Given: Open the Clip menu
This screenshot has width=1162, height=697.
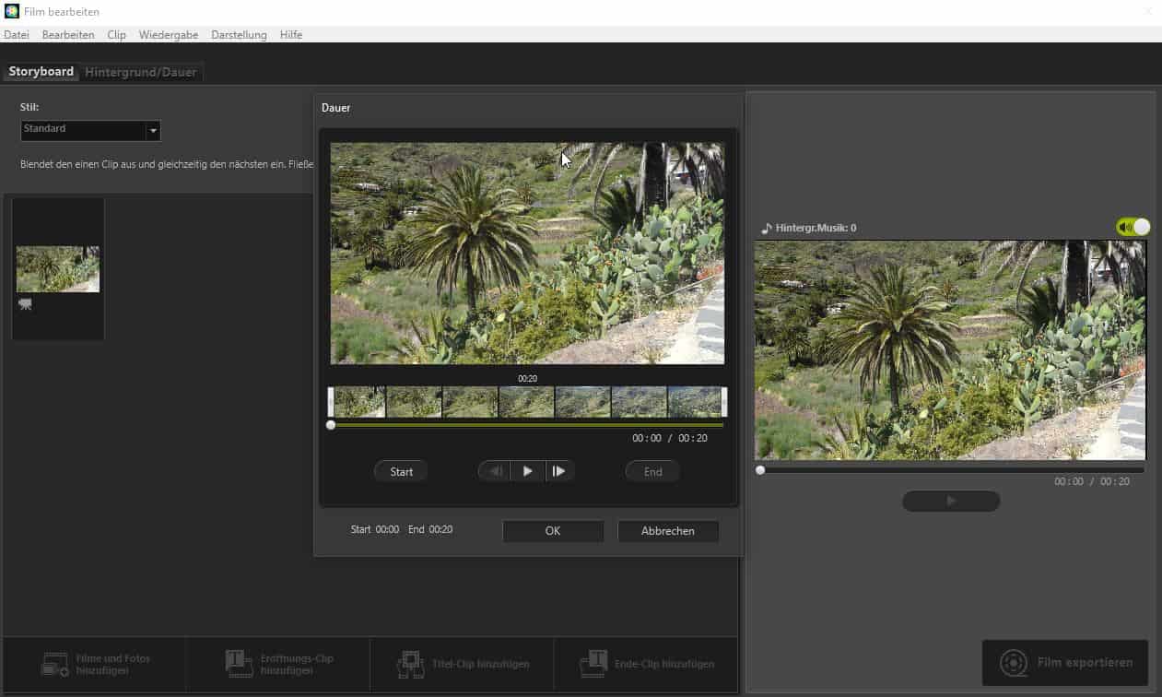Looking at the screenshot, I should click(x=116, y=34).
